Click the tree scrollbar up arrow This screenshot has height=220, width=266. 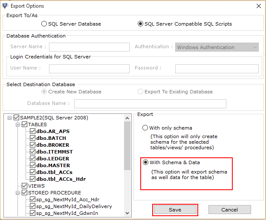(127, 118)
